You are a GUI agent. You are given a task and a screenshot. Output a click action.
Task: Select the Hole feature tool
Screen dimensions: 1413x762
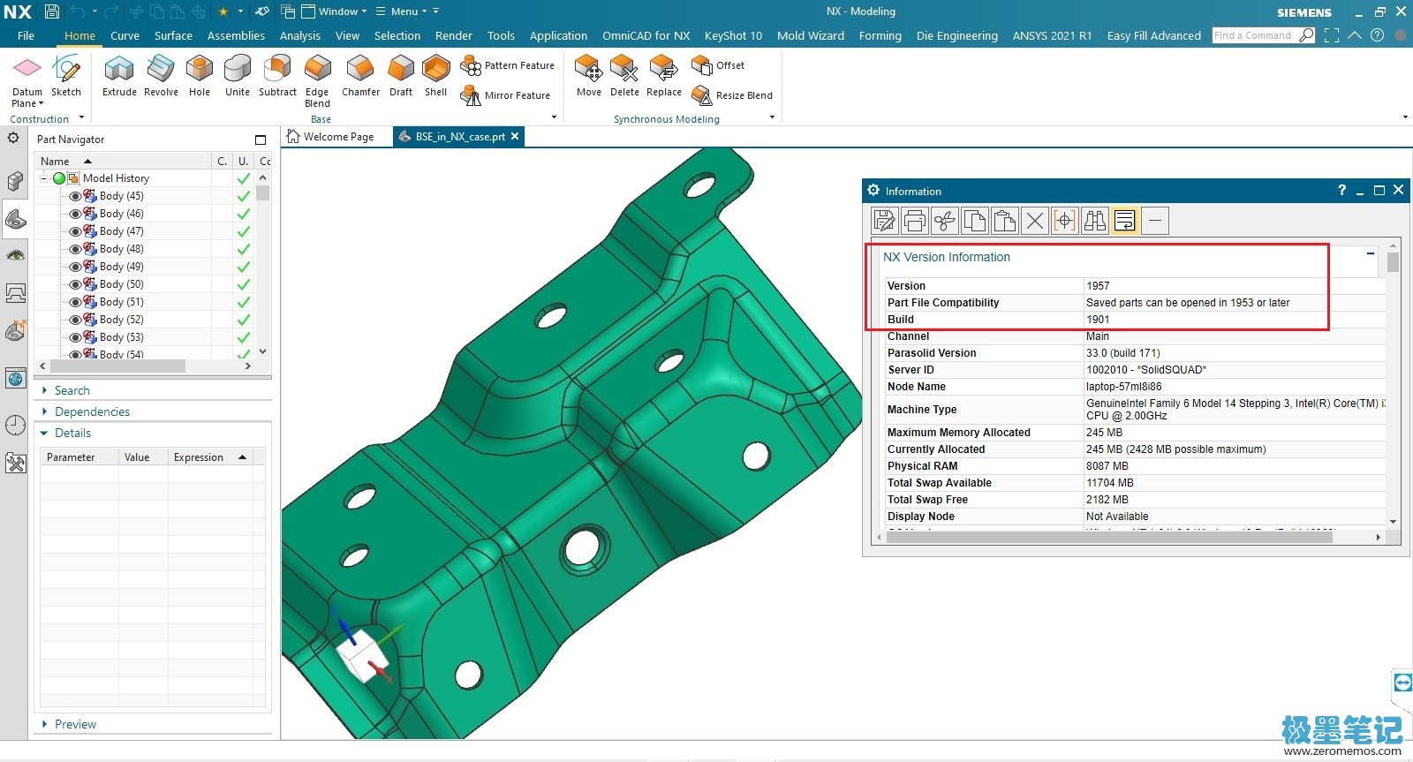200,76
